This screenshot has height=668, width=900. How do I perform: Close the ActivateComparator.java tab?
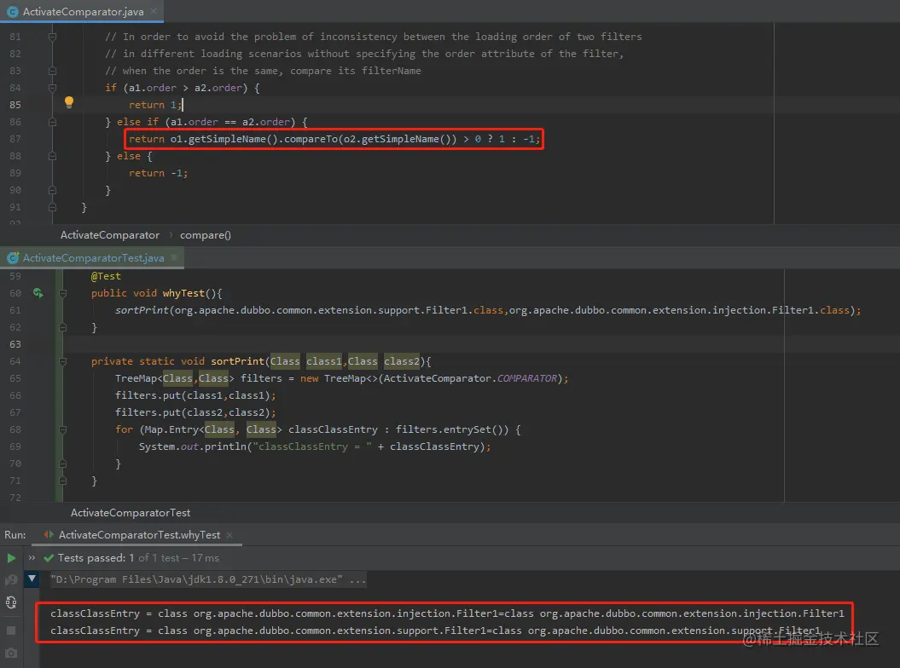point(154,11)
